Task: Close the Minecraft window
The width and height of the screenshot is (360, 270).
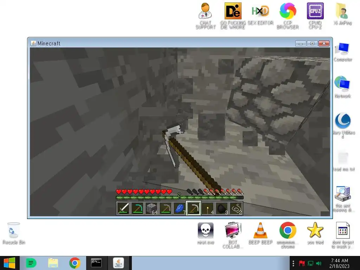Action: (324, 43)
